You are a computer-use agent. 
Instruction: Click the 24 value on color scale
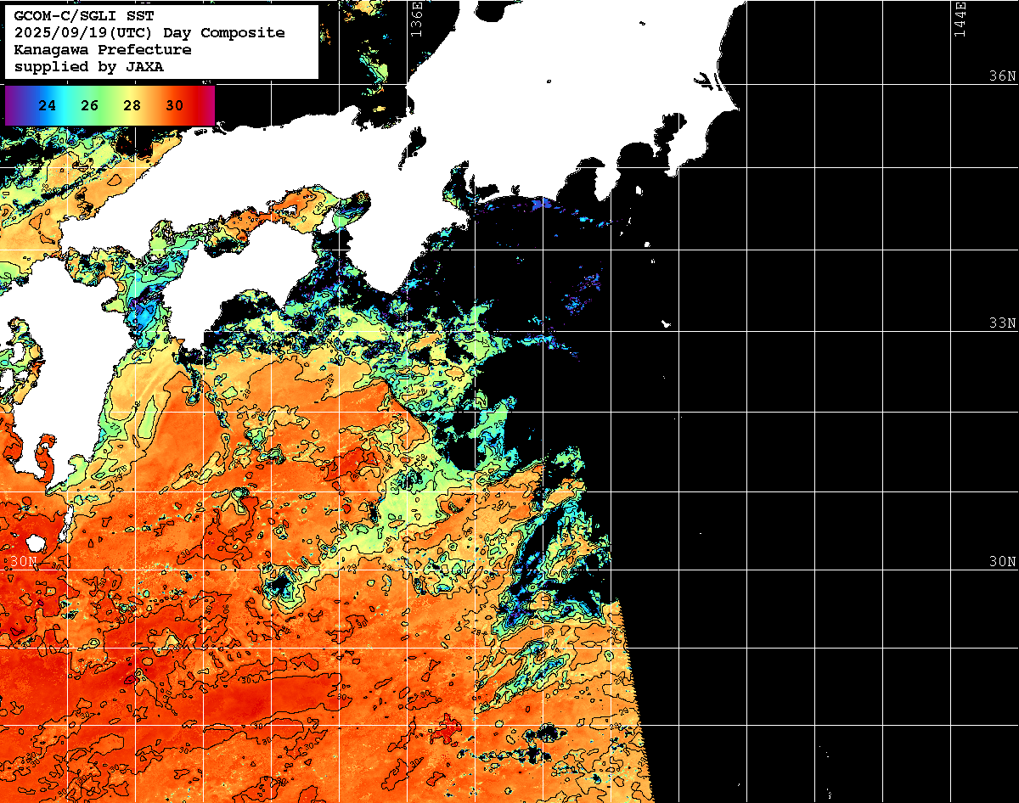click(x=48, y=106)
